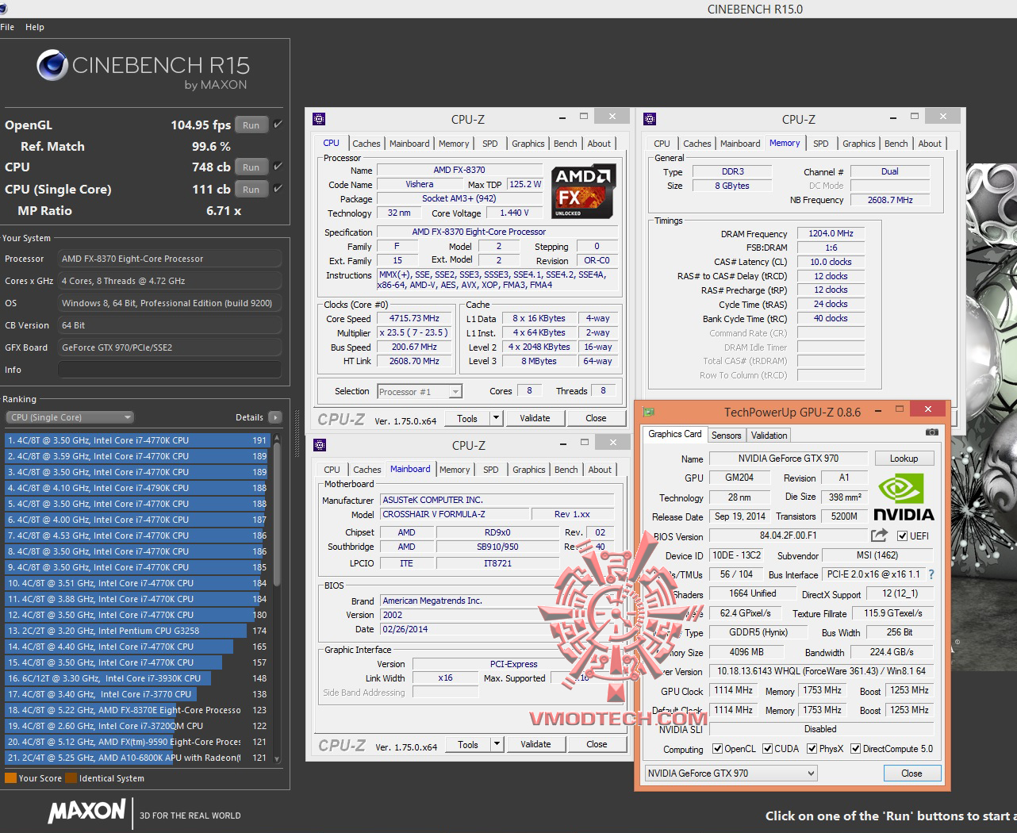Click the Close button at the bottom of GPU-Z
Viewport: 1017px width, 833px height.
[911, 773]
